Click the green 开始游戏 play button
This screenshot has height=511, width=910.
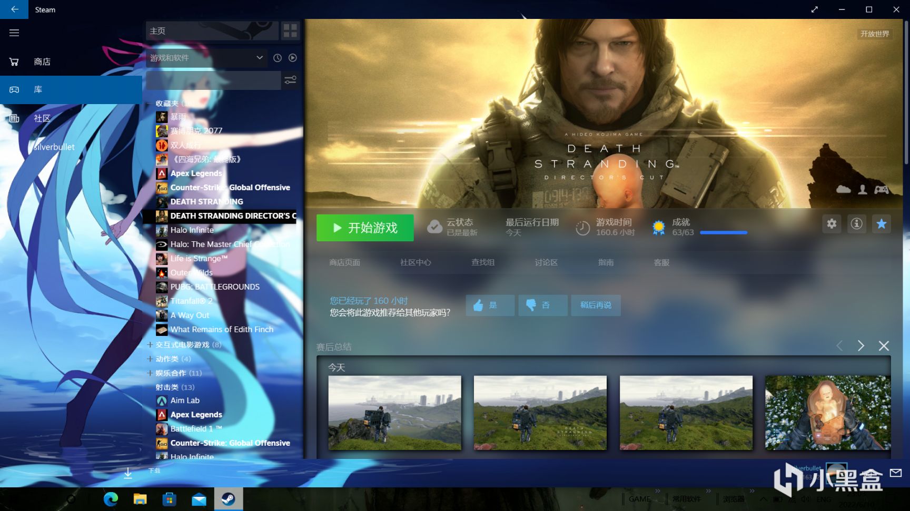click(x=365, y=228)
